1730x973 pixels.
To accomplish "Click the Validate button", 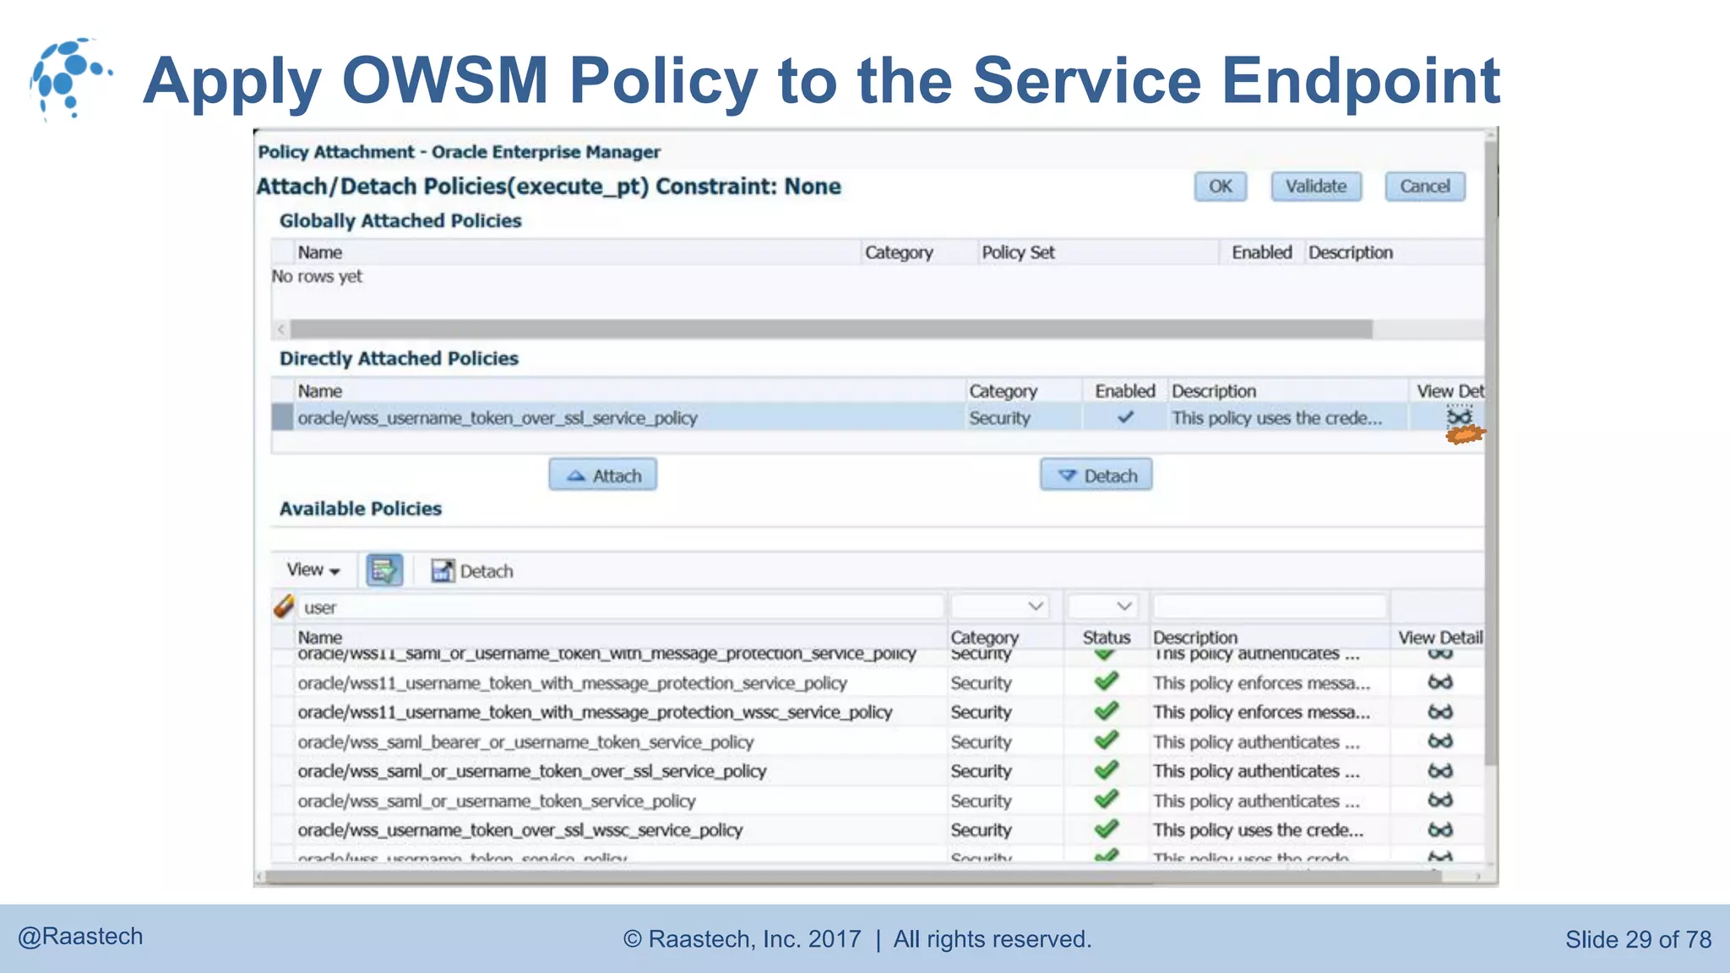I will click(x=1316, y=187).
